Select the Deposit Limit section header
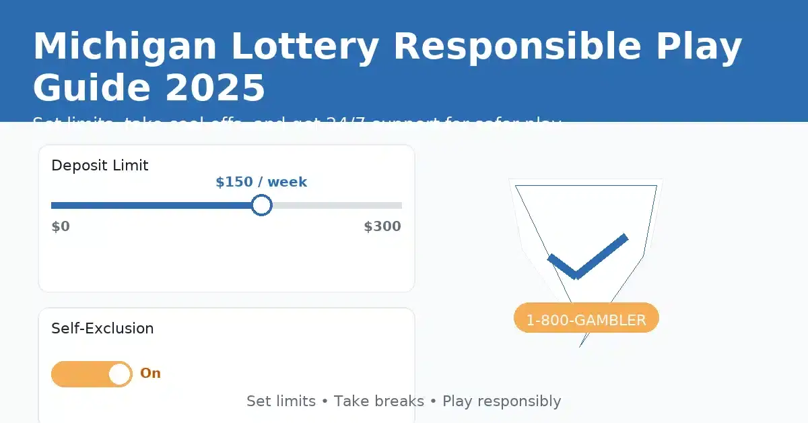The width and height of the screenshot is (808, 423). (x=100, y=165)
